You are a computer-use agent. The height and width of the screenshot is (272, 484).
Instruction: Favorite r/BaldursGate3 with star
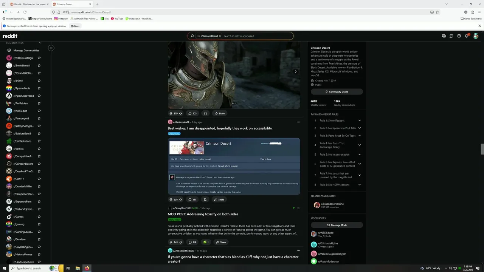click(x=39, y=133)
